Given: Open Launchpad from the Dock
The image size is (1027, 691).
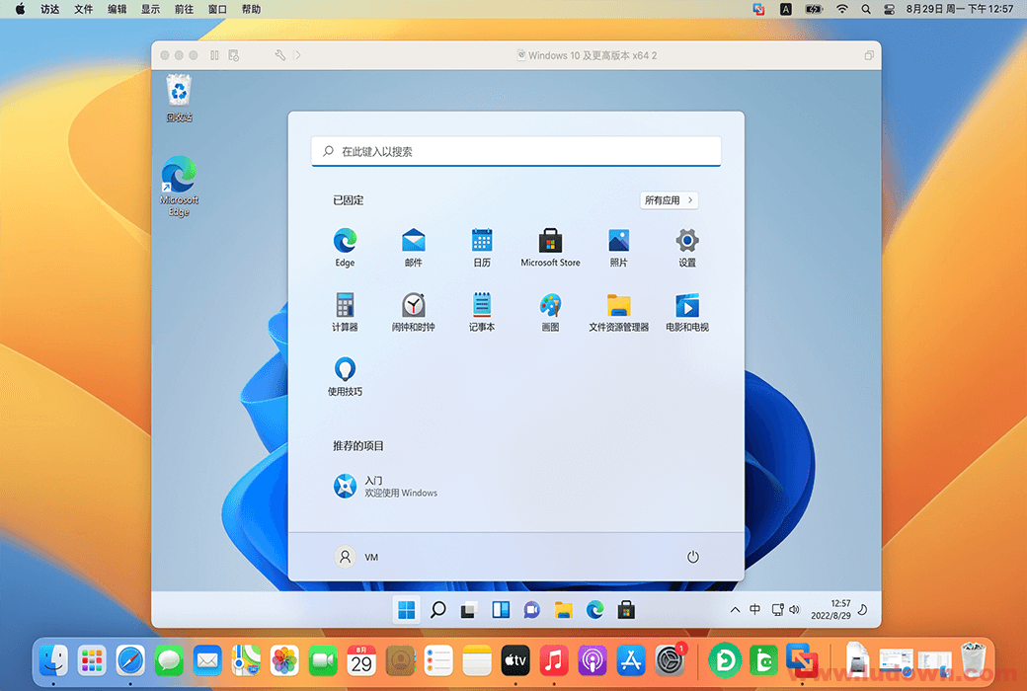Looking at the screenshot, I should click(92, 660).
